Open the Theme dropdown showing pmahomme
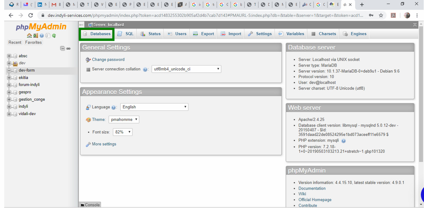 tap(124, 120)
